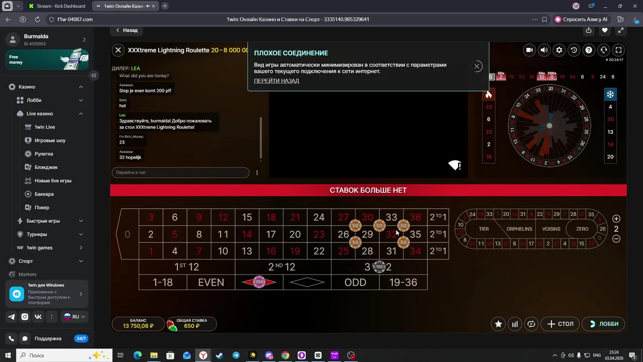
Task: Select the ORPHELINS racetrack bet
Action: click(519, 229)
